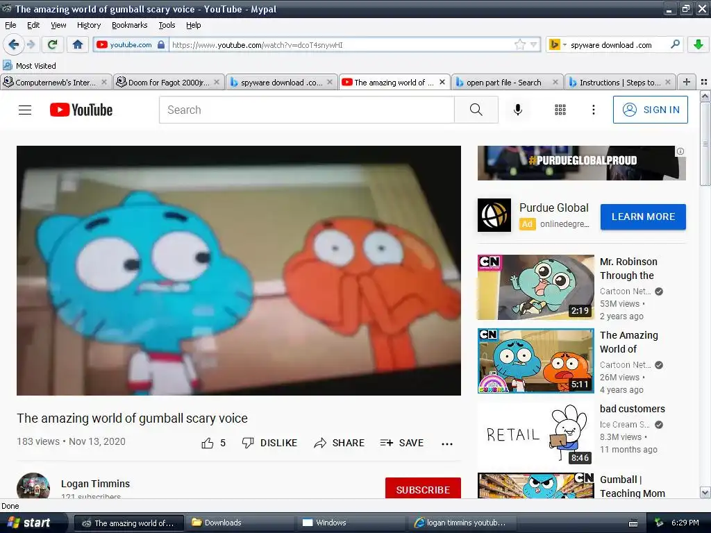
Task: Click the YouTube search magnifier button
Action: (476, 110)
